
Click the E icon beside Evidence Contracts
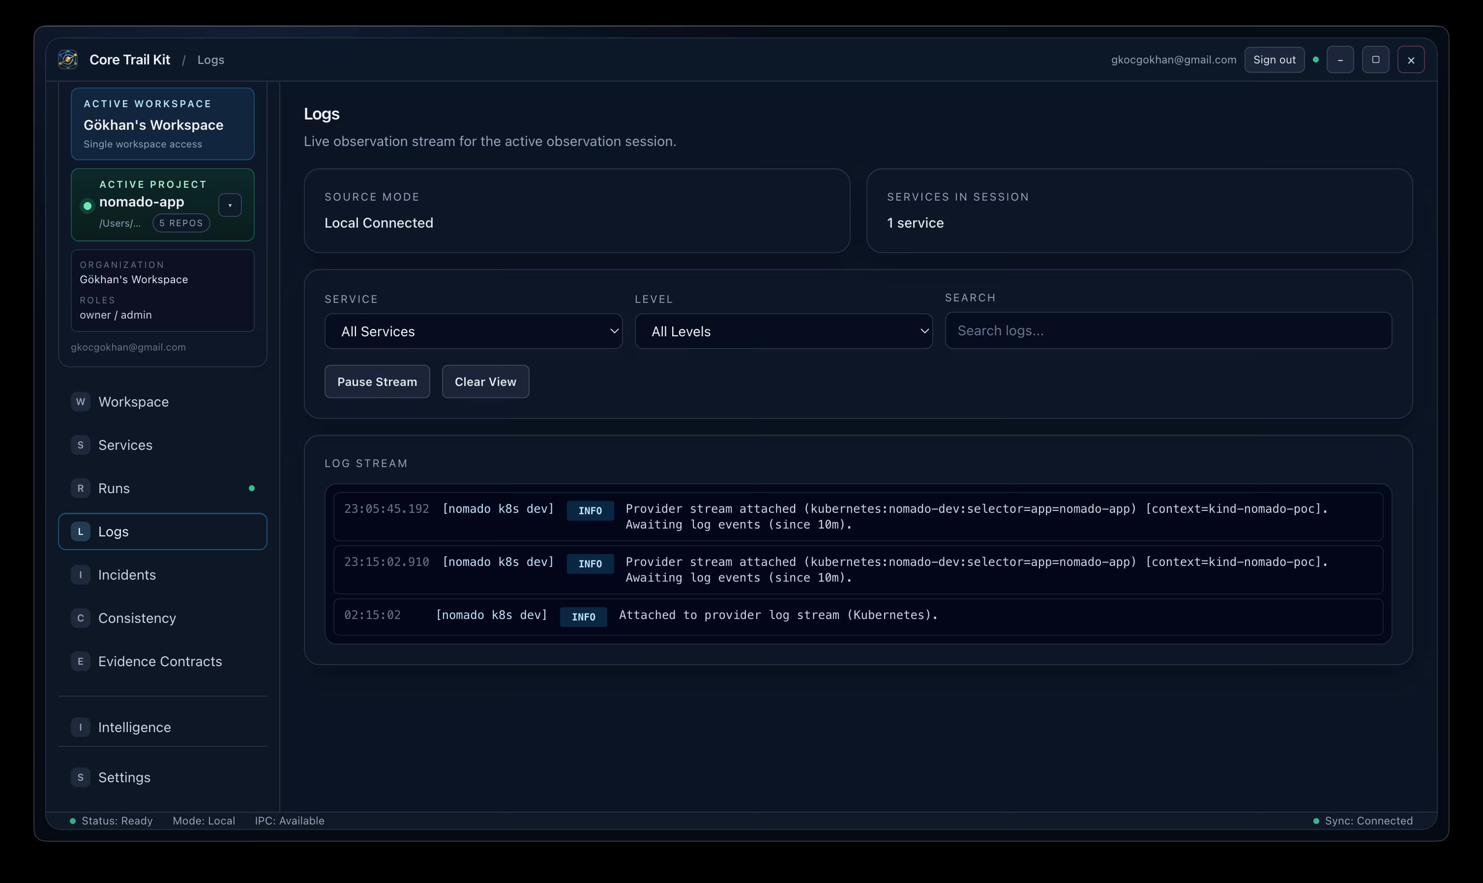(x=80, y=662)
